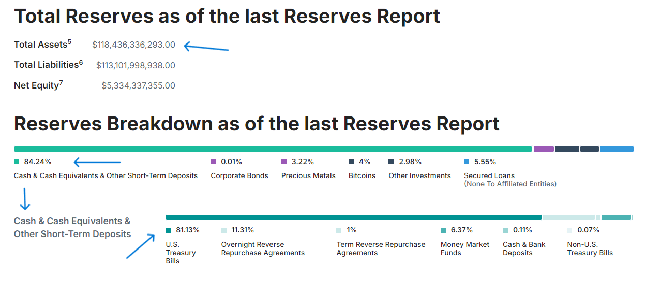This screenshot has height=293, width=646.
Task: Click the Overnight Reverse Repurchase Agreements label
Action: click(263, 248)
